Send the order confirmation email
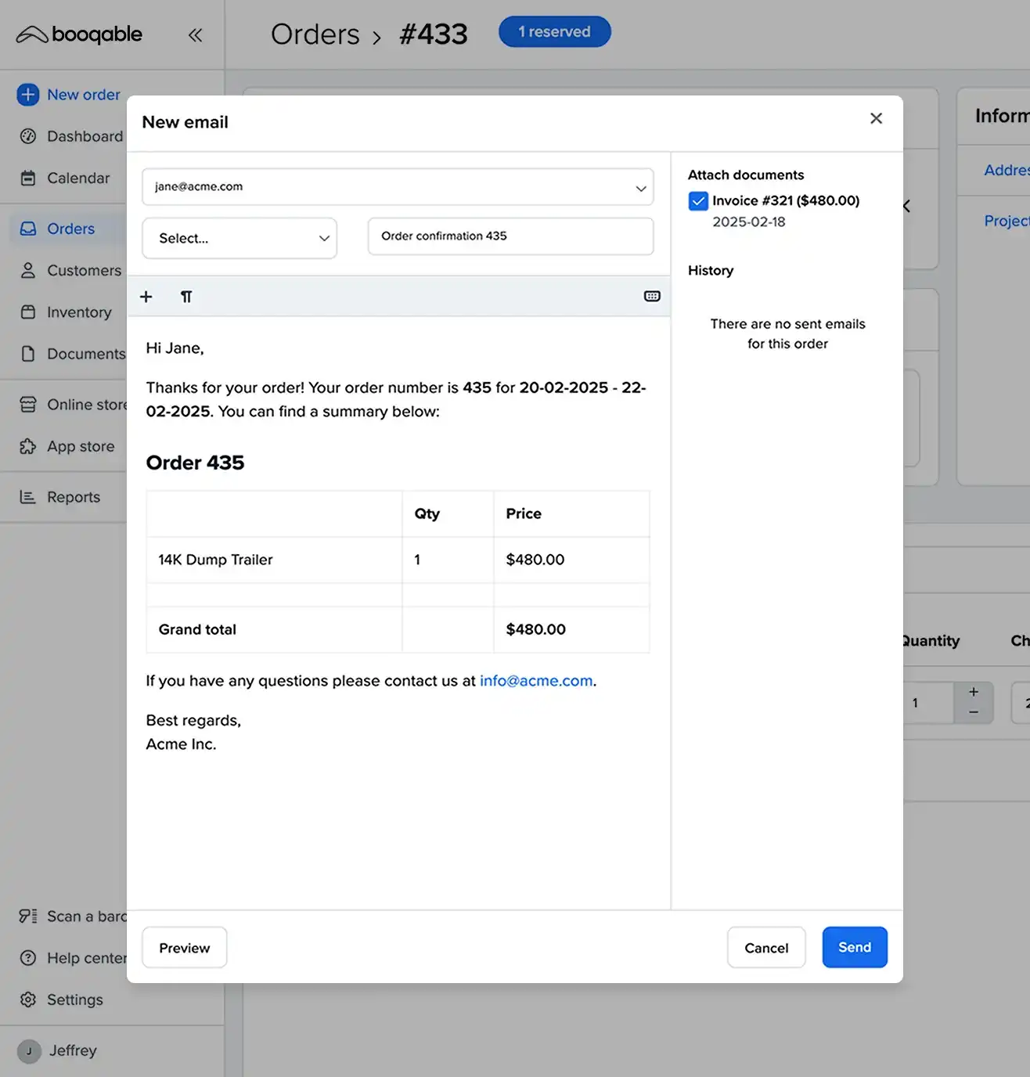The height and width of the screenshot is (1077, 1030). (854, 947)
